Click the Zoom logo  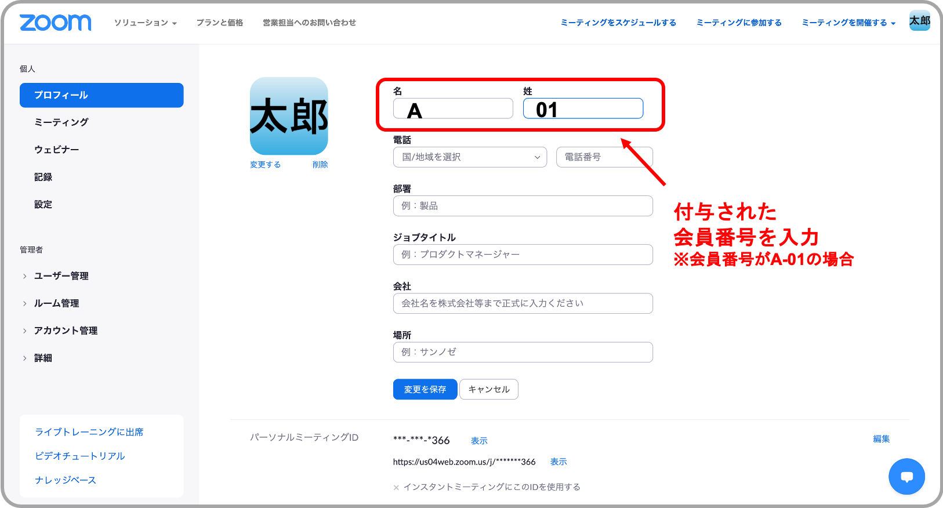pyautogui.click(x=56, y=23)
